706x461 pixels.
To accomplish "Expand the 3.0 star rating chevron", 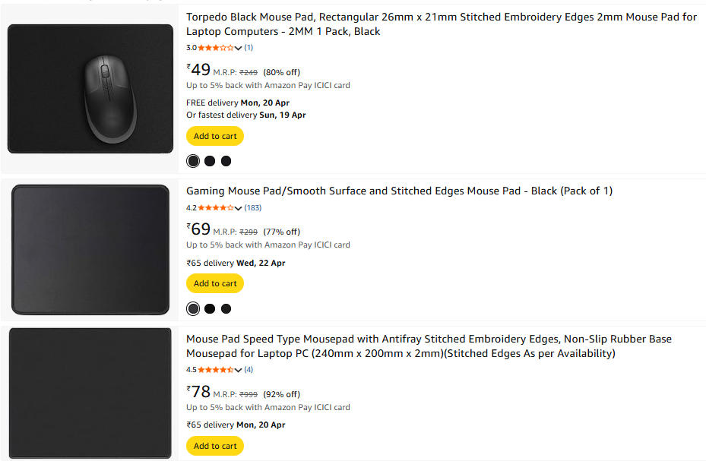I will coord(239,48).
